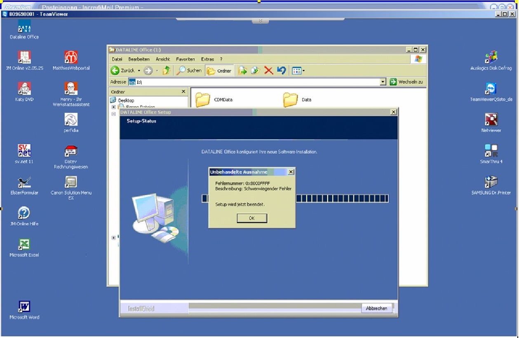Click the Suchen toolbar button
Viewport: 519px width, 338px height.
coord(189,71)
